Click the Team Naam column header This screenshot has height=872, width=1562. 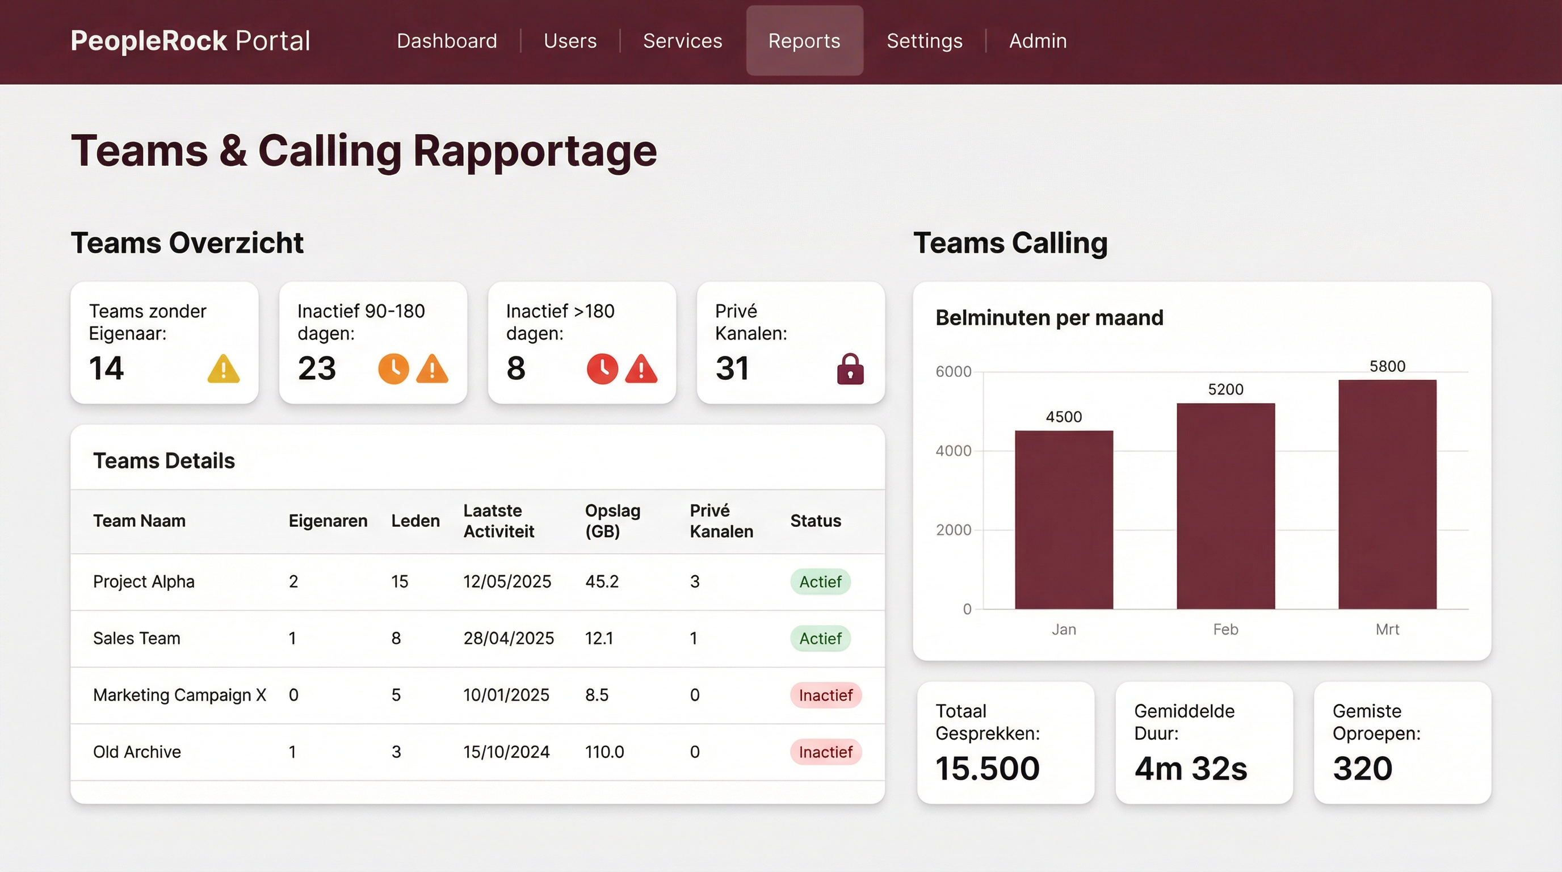[140, 520]
